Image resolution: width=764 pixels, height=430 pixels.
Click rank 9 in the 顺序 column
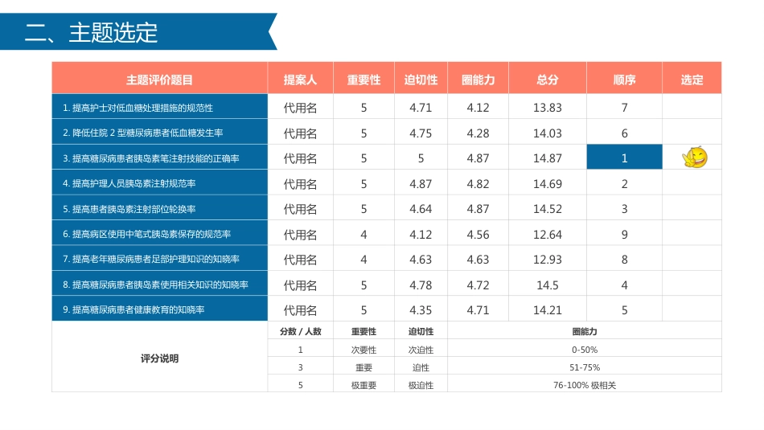pyautogui.click(x=624, y=234)
